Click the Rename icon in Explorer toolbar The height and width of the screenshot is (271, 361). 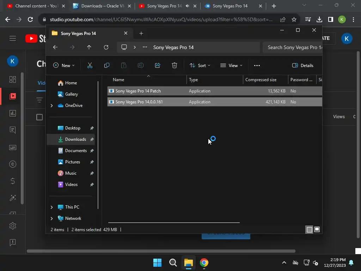[x=140, y=65]
